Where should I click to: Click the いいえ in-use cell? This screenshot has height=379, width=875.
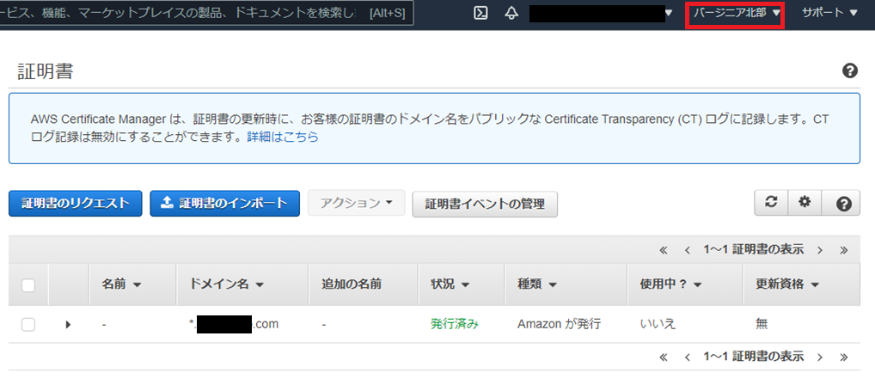658,324
